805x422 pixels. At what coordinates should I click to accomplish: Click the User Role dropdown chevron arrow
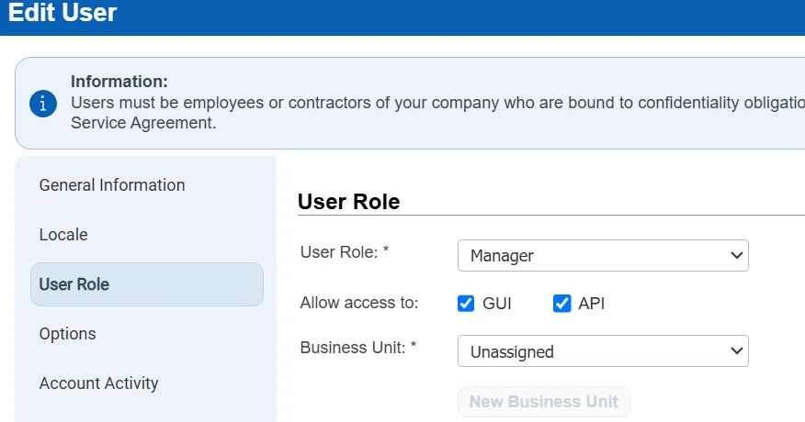click(736, 256)
